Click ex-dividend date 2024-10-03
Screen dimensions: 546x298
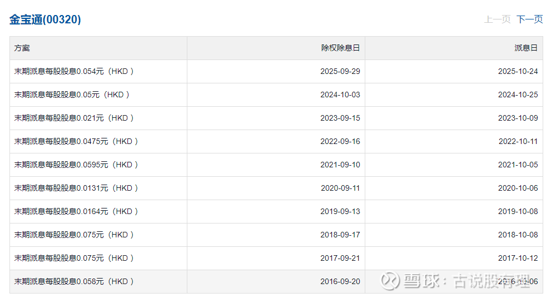[x=340, y=95]
